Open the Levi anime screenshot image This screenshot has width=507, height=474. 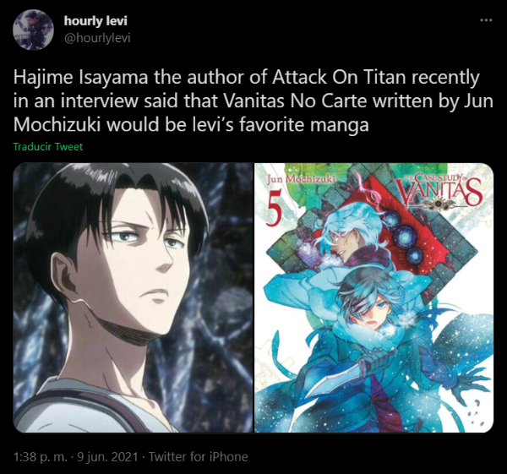[133, 297]
